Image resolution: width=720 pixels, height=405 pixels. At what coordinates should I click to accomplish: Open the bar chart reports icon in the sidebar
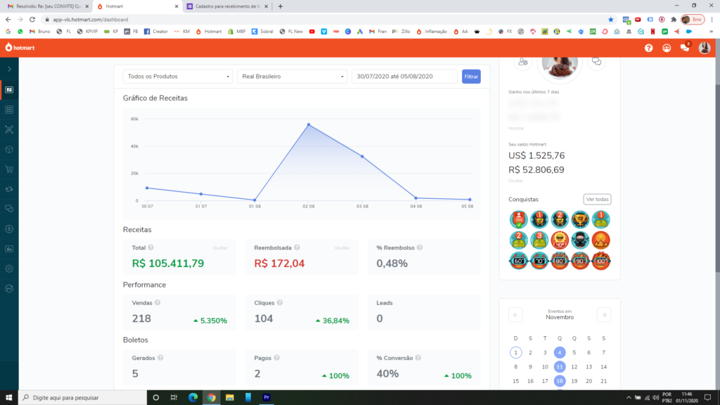[9, 249]
